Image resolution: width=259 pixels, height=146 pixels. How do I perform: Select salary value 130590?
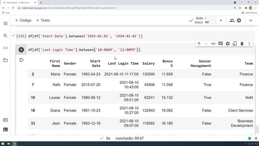149,74
